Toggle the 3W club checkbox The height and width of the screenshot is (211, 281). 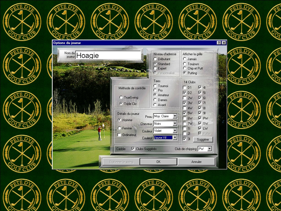[185, 103]
